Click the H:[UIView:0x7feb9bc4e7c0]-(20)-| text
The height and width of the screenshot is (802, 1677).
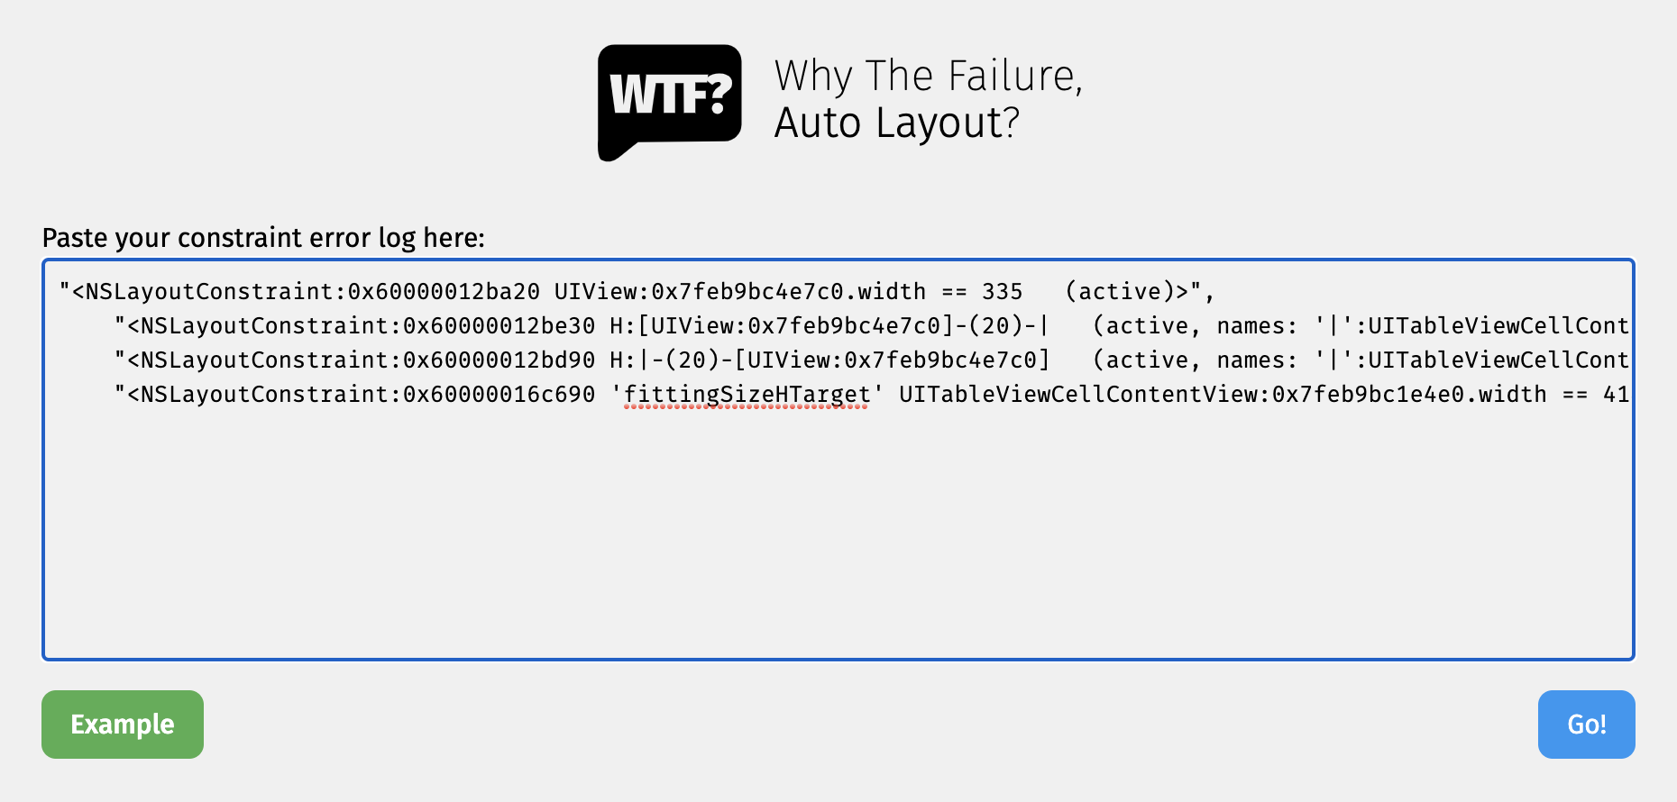point(829,326)
